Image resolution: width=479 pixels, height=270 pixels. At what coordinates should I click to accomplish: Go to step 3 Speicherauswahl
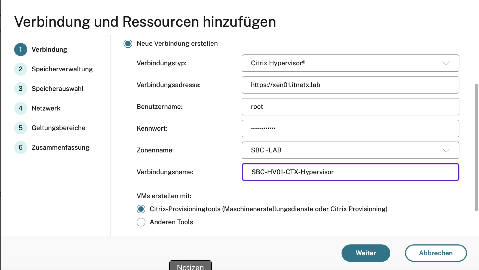coord(49,89)
